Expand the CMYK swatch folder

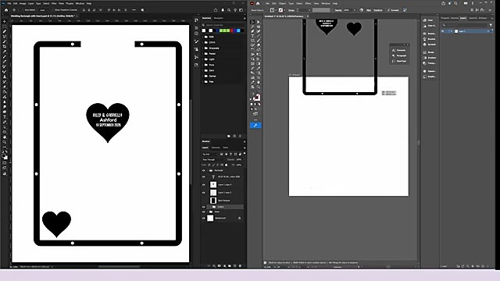click(x=203, y=42)
